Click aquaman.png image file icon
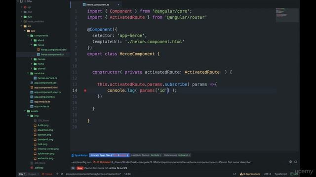 [x=35, y=130]
